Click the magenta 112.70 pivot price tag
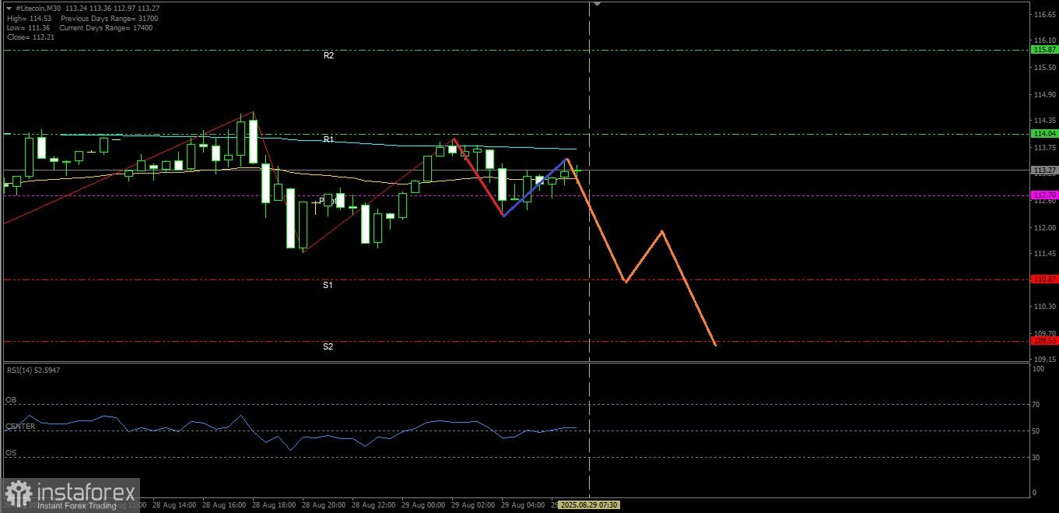1059x513 pixels. (x=1043, y=195)
